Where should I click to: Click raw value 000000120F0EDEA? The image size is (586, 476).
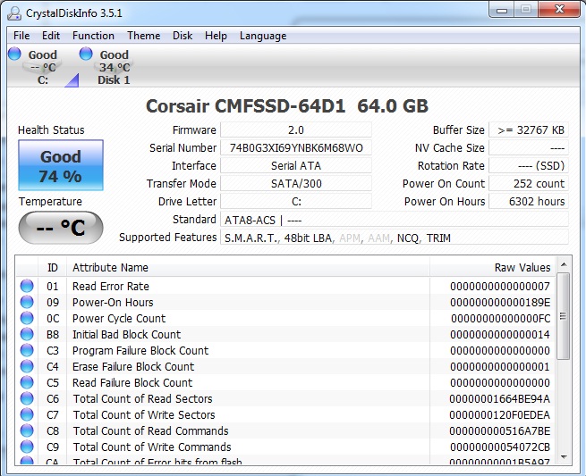500,414
